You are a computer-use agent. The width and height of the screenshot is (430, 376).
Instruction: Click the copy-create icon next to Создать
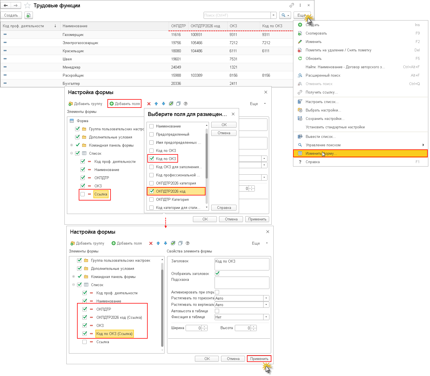[x=28, y=15]
